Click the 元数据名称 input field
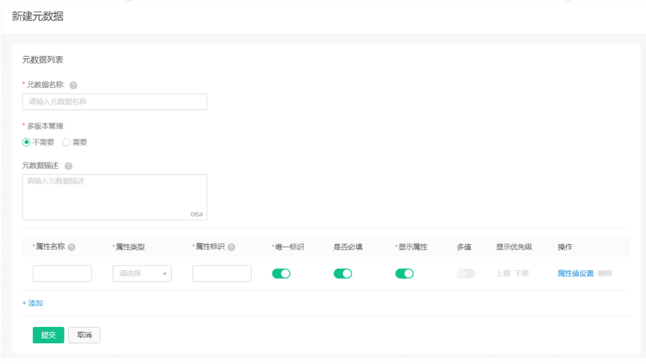This screenshot has height=364, width=646. [115, 102]
